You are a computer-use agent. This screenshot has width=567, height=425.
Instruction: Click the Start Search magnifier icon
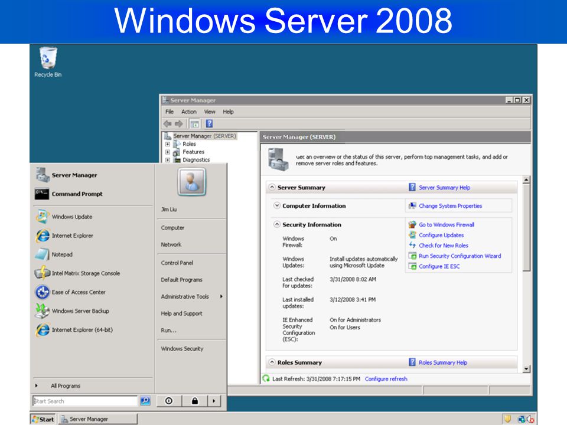coord(145,400)
